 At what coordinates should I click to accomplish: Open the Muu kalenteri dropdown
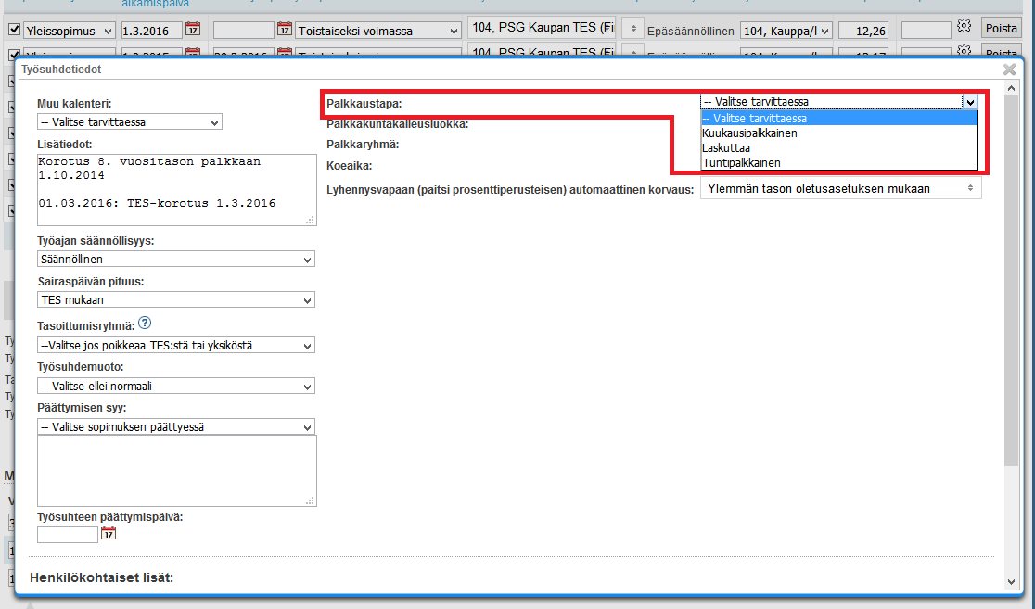130,122
